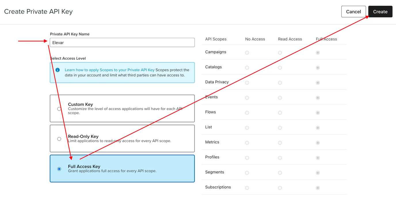Viewport: 396px width, 199px height.
Task: Set Metrics scope to Full Access
Action: click(x=318, y=143)
